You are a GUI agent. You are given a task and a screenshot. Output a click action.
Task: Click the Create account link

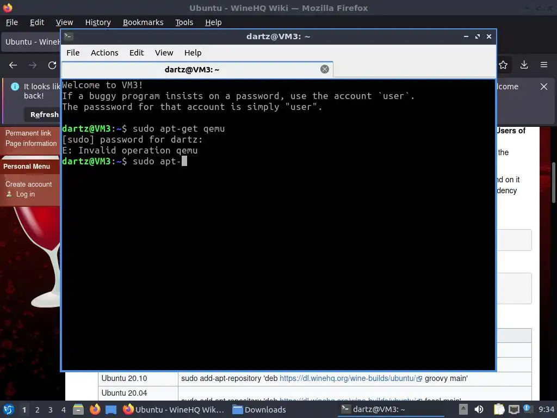[x=28, y=184]
